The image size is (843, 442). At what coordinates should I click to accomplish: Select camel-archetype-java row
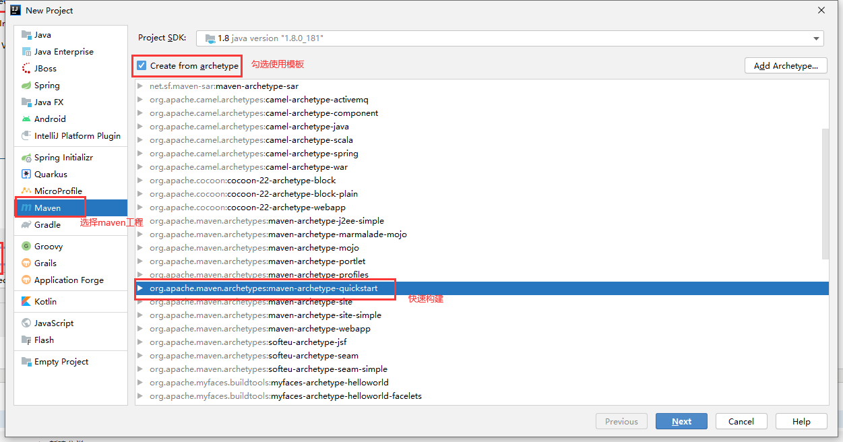(482, 127)
